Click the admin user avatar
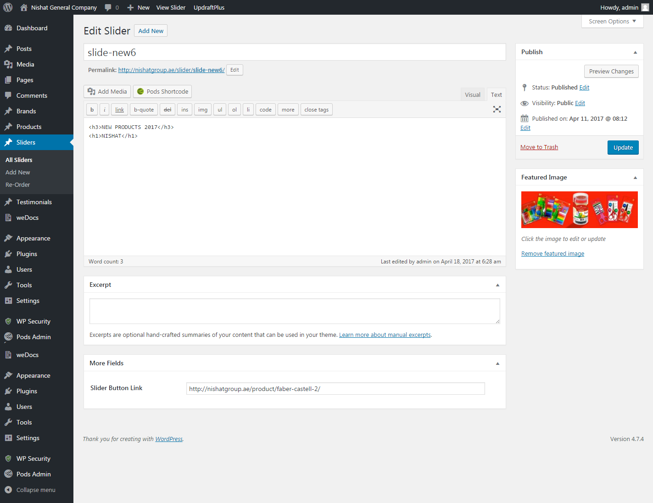Screen dimensions: 653x503 645,7
